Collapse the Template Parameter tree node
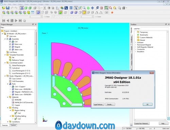The height and width of the screenshot is (130, 170). pos(5,55)
